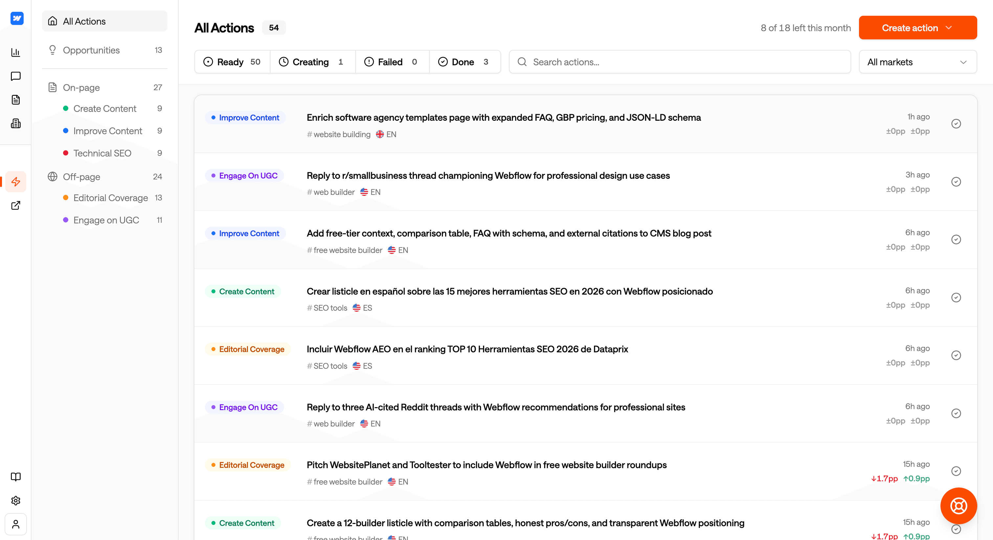Open Create a 12-builder listicle action title
The height and width of the screenshot is (540, 993).
click(x=525, y=523)
